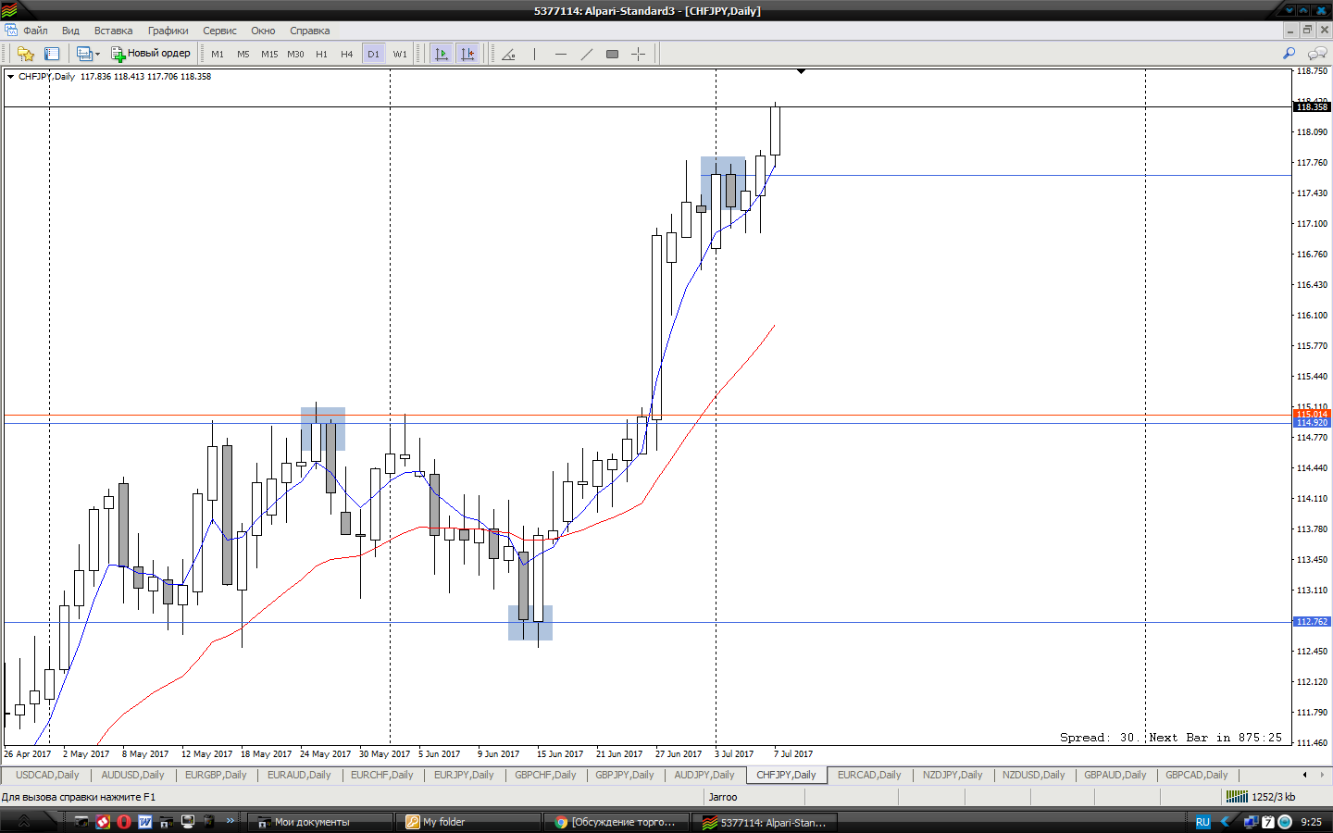The height and width of the screenshot is (833, 1333).
Task: Click the Jarroo profile name in status bar
Action: click(x=723, y=797)
